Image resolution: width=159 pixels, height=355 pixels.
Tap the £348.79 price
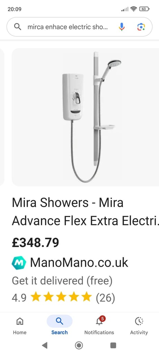point(36,242)
